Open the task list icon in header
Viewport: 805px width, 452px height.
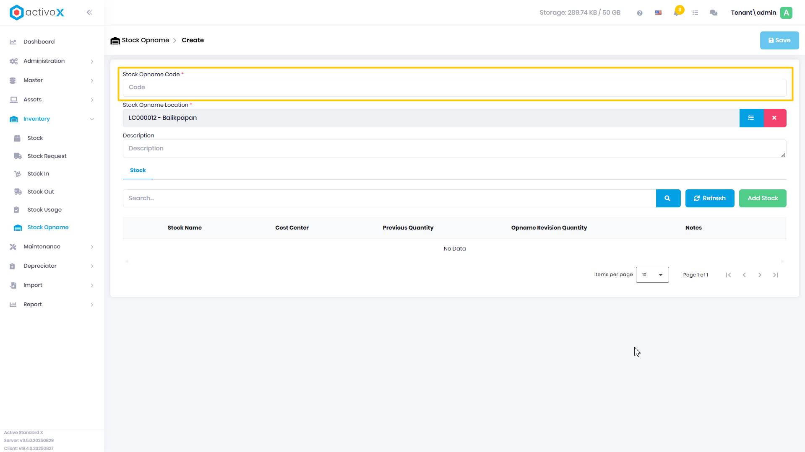tap(695, 13)
